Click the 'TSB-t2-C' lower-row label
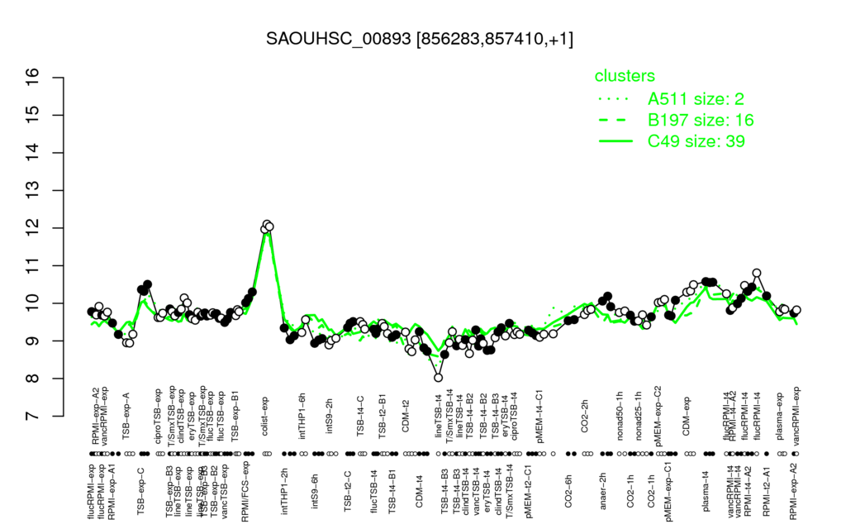Screen dimensions: 846x529 point(348,491)
